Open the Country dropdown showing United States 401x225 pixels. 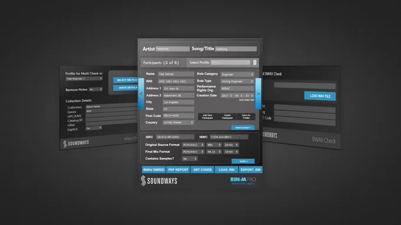click(178, 123)
